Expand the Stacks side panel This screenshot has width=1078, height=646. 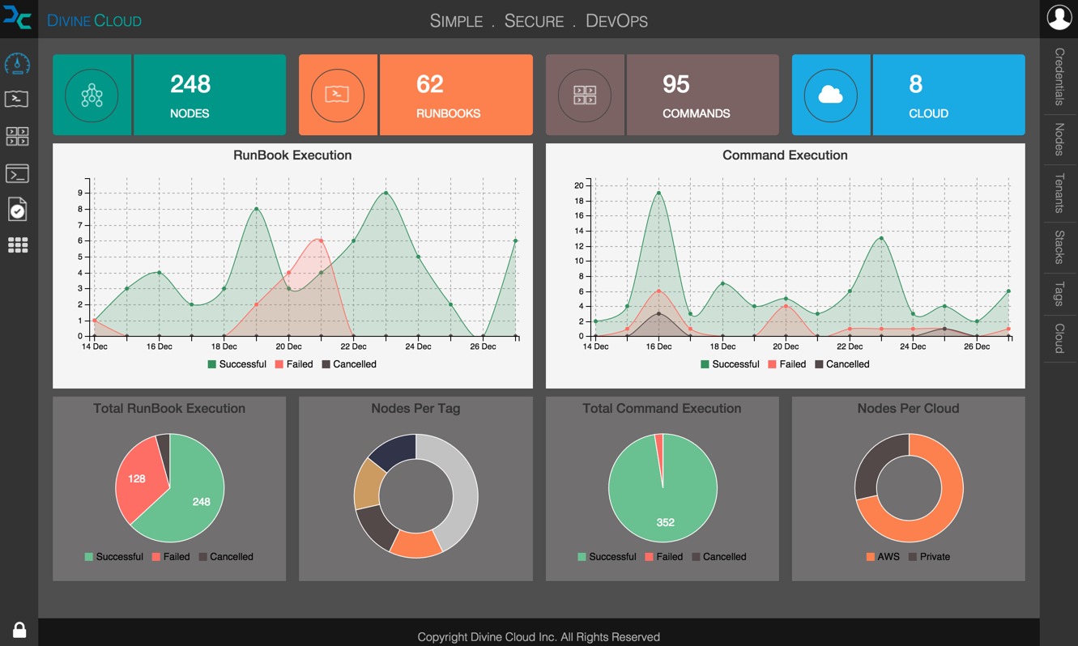pyautogui.click(x=1059, y=247)
